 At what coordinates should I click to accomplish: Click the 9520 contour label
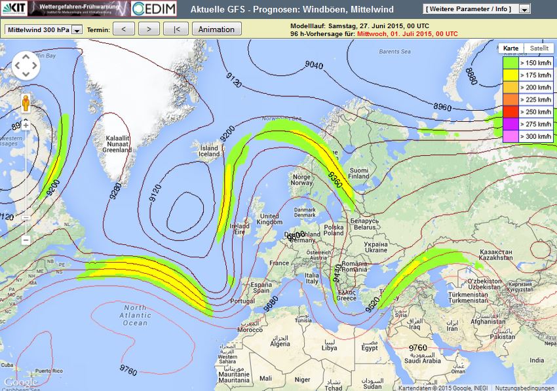pos(373,305)
